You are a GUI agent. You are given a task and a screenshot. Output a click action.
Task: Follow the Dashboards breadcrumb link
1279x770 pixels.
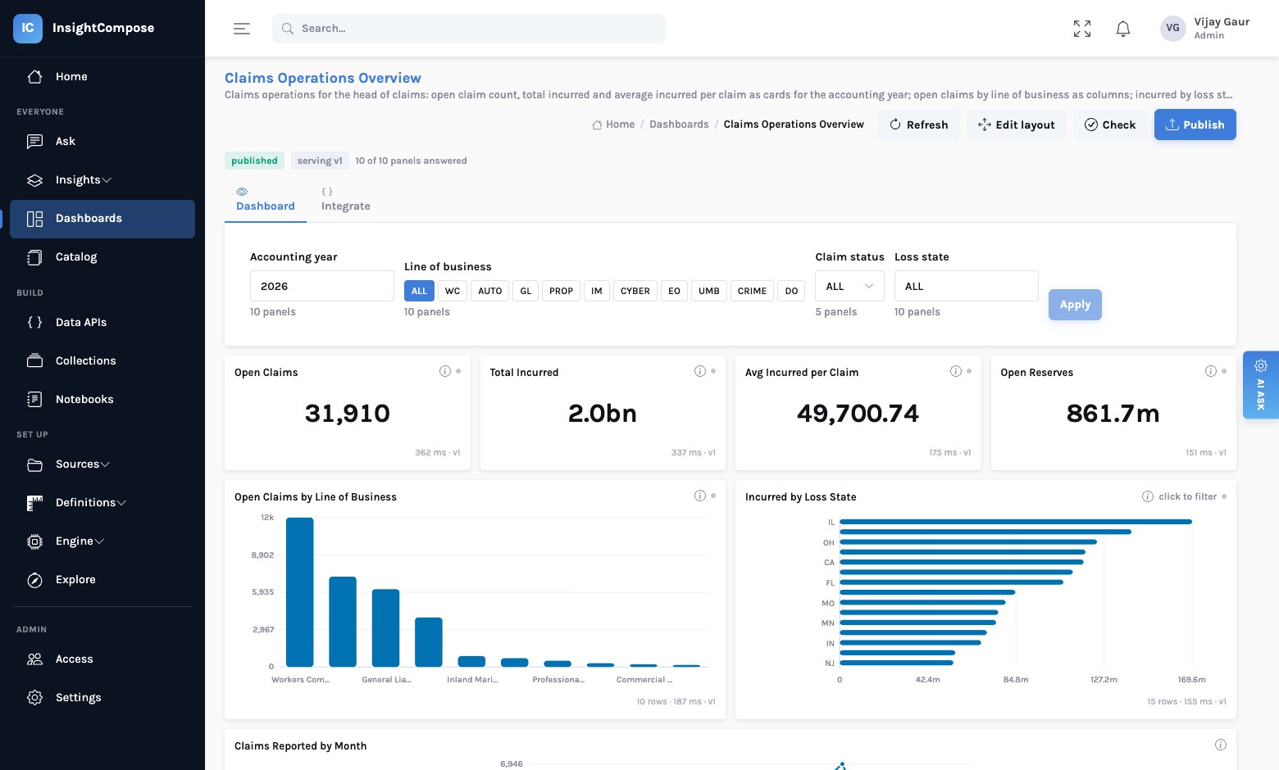[679, 125]
